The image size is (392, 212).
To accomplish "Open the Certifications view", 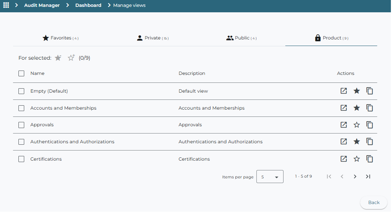I will (344, 159).
